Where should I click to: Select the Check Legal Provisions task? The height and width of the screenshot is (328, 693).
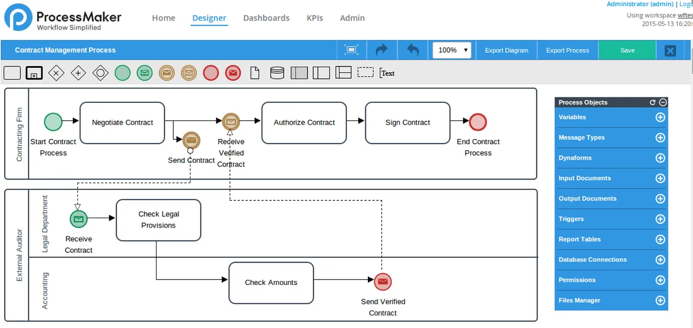point(158,220)
